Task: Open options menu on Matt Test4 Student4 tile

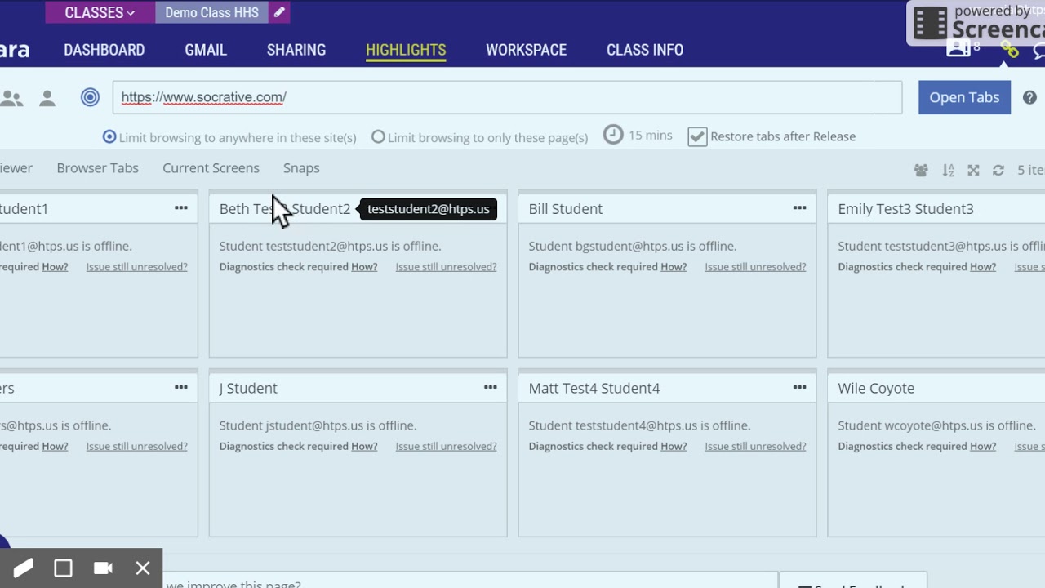Action: [800, 388]
